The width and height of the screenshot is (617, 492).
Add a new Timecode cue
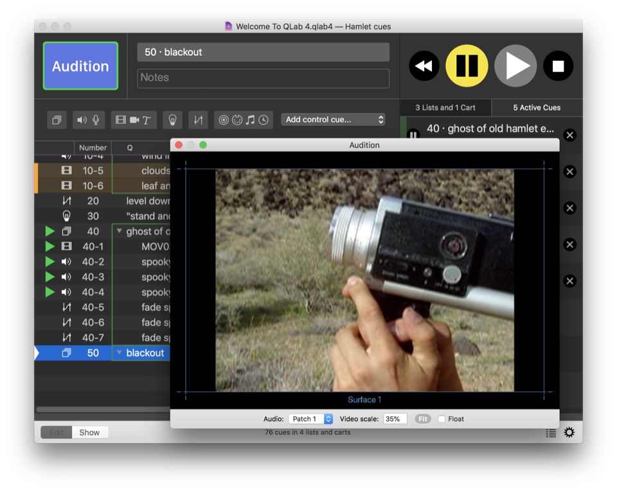click(264, 120)
